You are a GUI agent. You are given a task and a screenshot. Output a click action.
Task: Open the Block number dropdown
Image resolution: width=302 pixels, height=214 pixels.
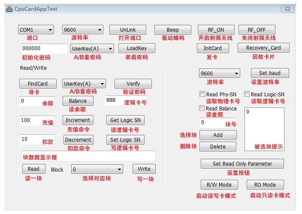[97, 169]
